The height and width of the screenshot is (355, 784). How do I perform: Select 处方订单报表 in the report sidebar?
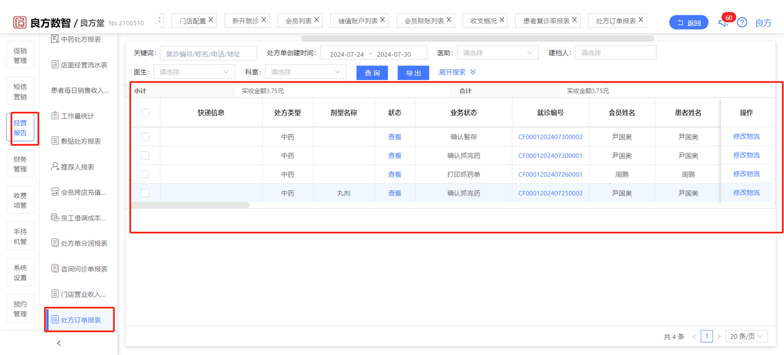coord(80,319)
